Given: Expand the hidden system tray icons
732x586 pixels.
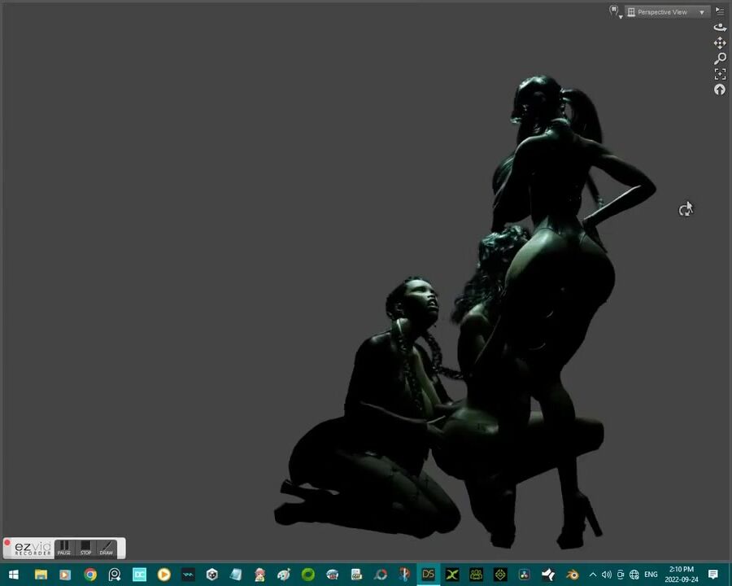Looking at the screenshot, I should 592,575.
